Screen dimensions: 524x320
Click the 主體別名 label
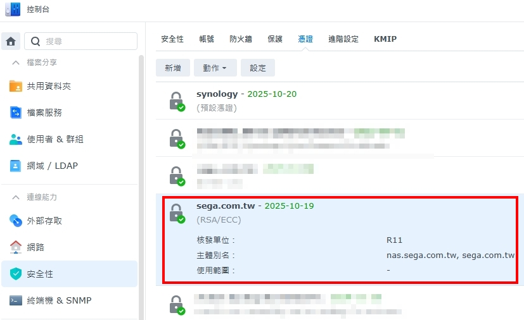[x=216, y=255]
